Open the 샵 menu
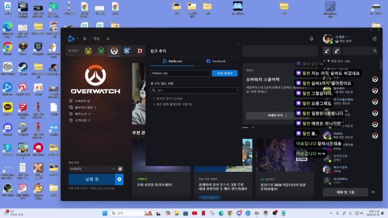Viewport: 388px width, 218px height. [x=108, y=39]
